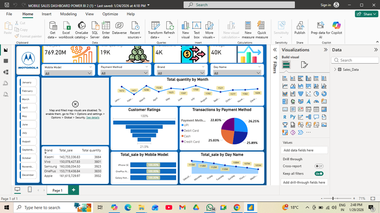Select the Power Automate visual icon
380x213 pixels.
tap(300, 132)
